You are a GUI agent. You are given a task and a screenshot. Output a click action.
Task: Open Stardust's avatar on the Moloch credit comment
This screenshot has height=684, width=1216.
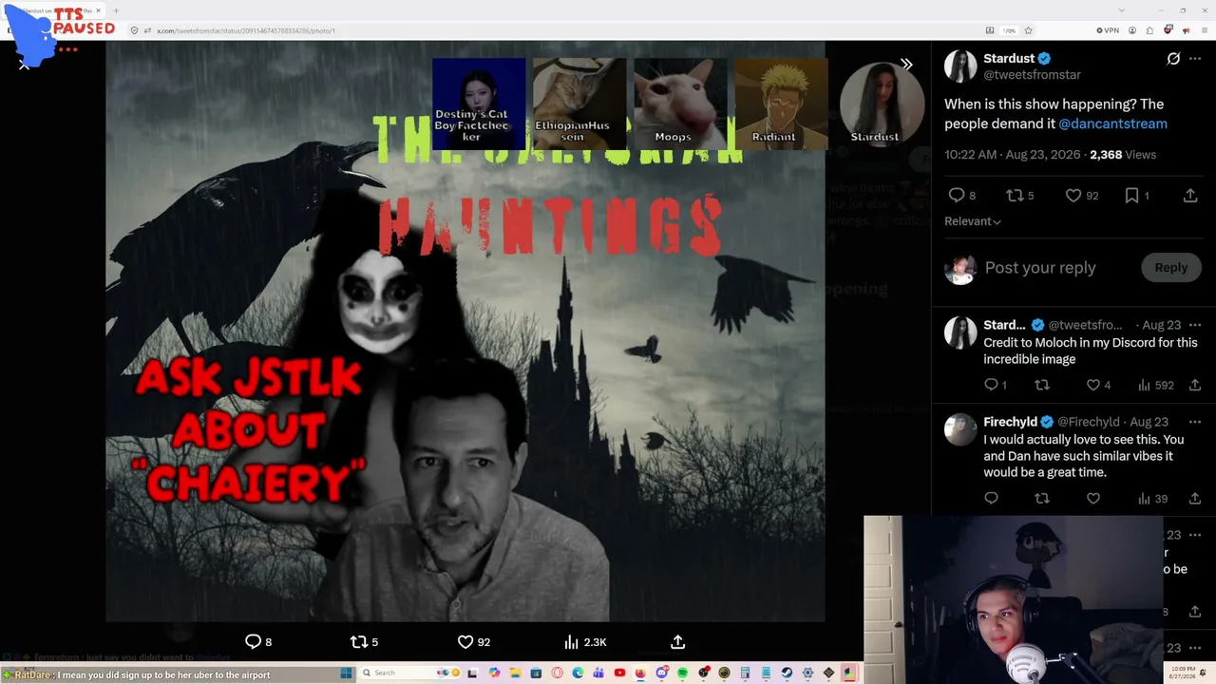[x=960, y=332]
